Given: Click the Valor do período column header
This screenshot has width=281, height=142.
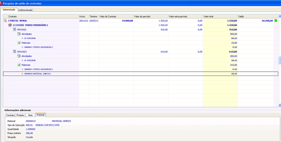Looking at the screenshot, I should tap(151, 16).
